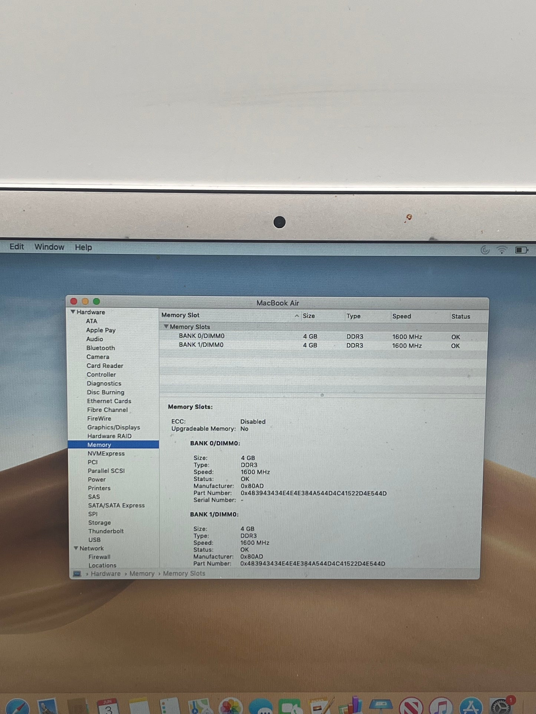The height and width of the screenshot is (714, 536).
Task: Sort by the Speed column header
Action: [x=402, y=316]
